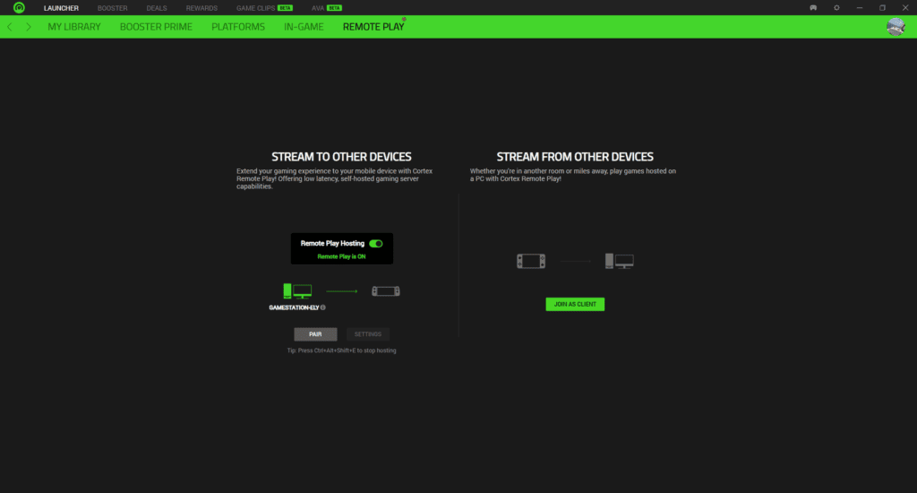Go back with the left arrow
The height and width of the screenshot is (493, 917).
coord(10,27)
